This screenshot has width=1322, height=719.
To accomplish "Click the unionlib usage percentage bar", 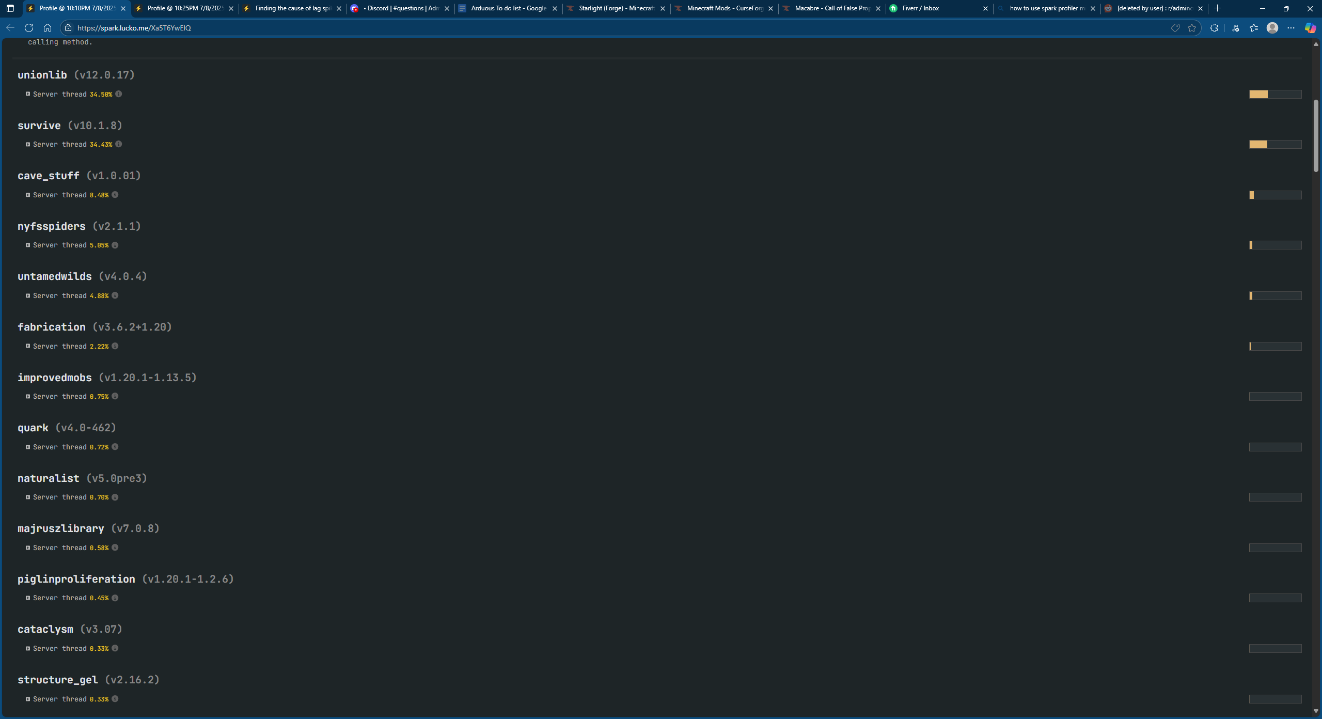I will (1275, 94).
